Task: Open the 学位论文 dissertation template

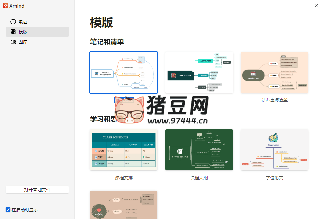Action: (x=274, y=150)
